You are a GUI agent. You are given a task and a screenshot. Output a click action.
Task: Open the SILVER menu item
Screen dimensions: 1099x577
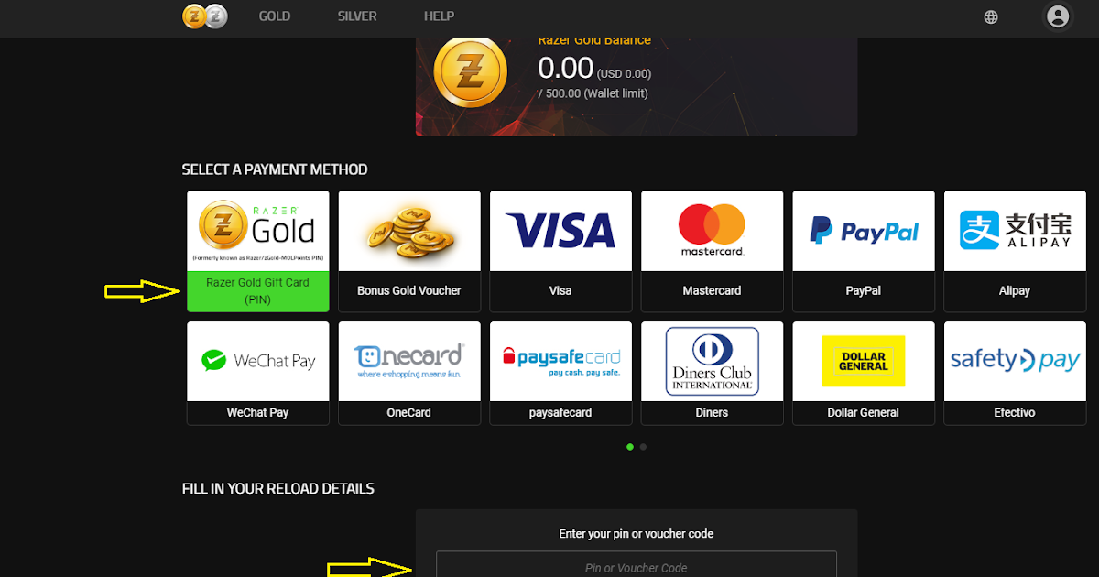(x=357, y=16)
